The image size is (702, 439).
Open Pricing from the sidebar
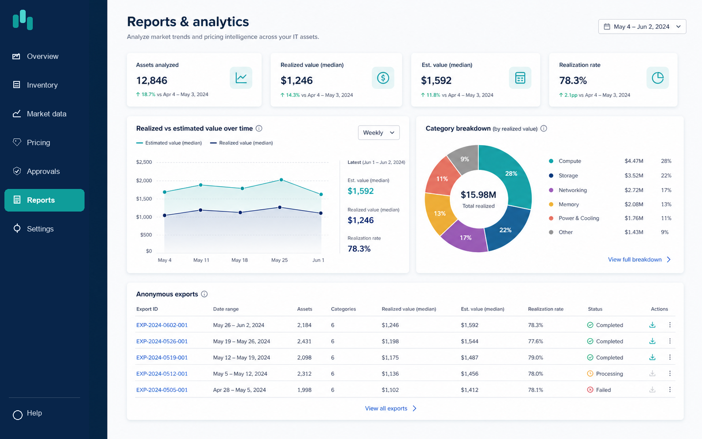coord(44,142)
